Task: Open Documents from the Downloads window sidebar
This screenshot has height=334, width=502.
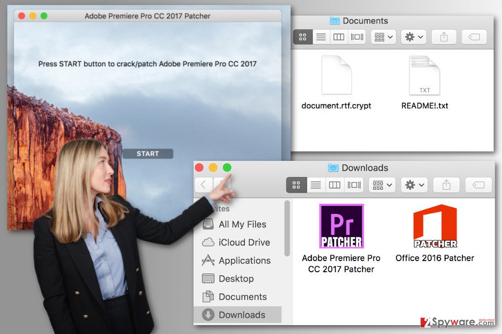Action: tap(238, 297)
